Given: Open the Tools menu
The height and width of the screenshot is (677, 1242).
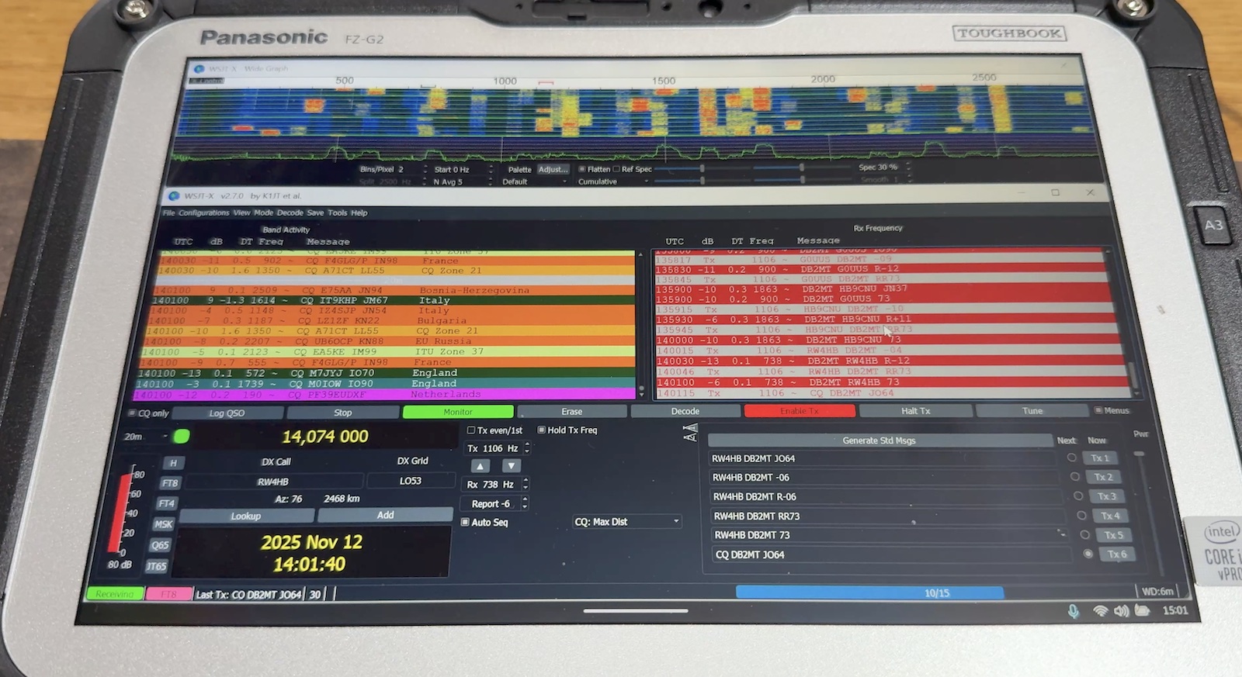Looking at the screenshot, I should tap(337, 212).
